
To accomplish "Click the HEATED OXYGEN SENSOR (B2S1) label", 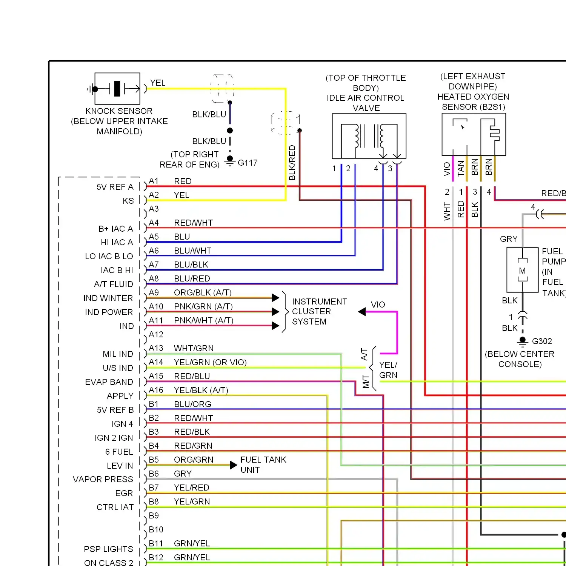I will coord(473,102).
